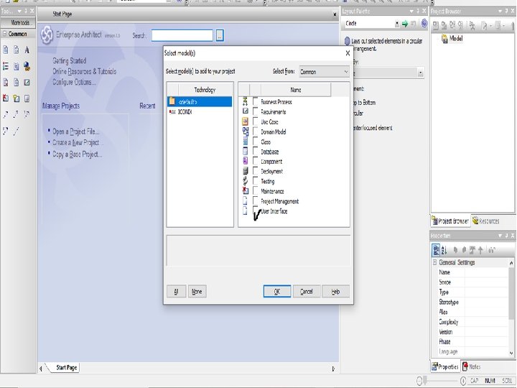Select the default technology row
Image resolution: width=517 pixels, height=388 pixels.
click(200, 101)
